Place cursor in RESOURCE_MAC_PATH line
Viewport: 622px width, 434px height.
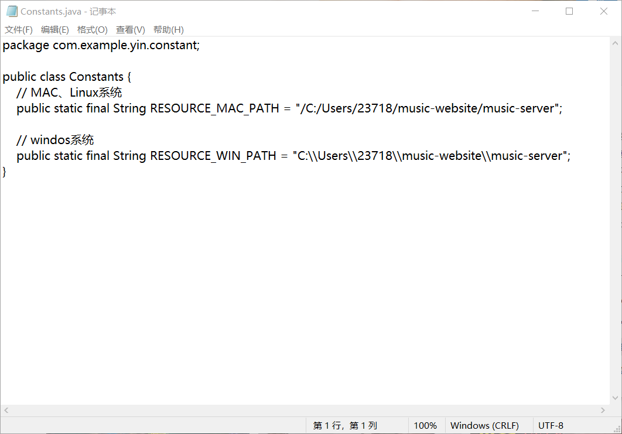(x=289, y=108)
